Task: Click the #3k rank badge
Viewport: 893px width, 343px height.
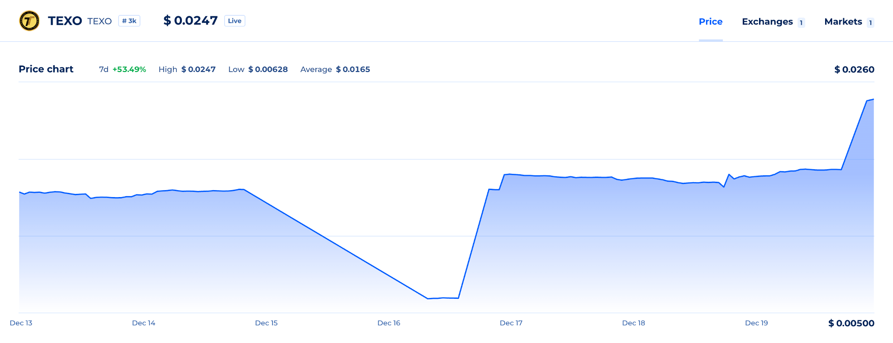Action: pyautogui.click(x=129, y=21)
